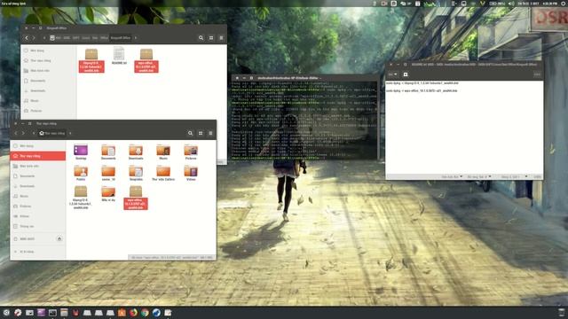
Task: Click Save button in text editor header
Action: tap(537, 74)
